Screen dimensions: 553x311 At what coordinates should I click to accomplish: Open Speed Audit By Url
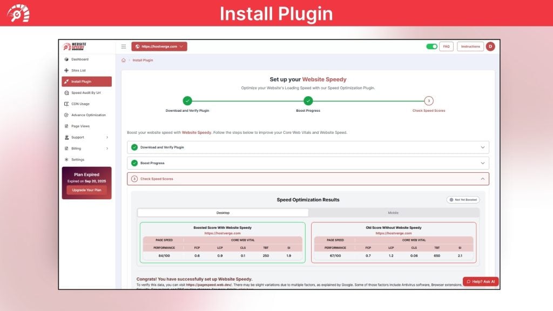[87, 92]
